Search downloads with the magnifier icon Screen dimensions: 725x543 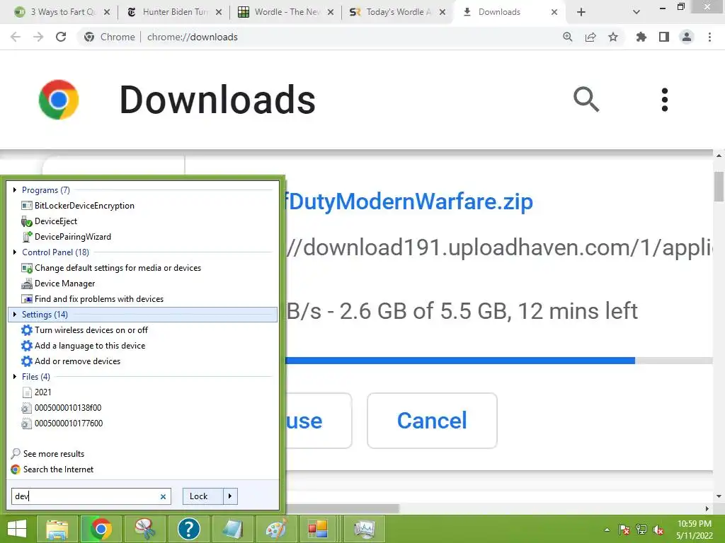[x=586, y=99]
